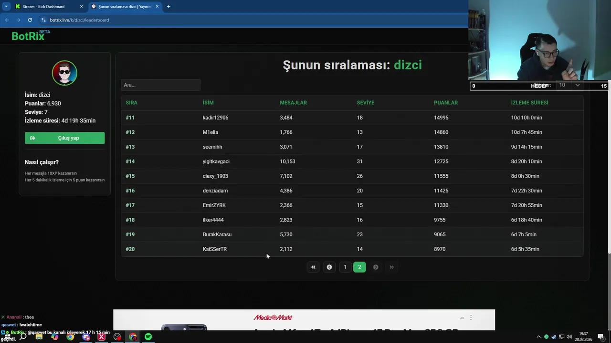The width and height of the screenshot is (611, 343).
Task: Show hidden system tray icons
Action: 539,337
